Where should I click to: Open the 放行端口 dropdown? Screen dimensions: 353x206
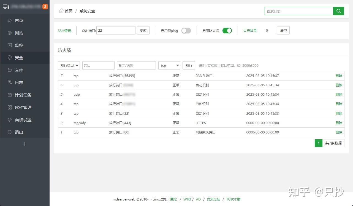69,65
